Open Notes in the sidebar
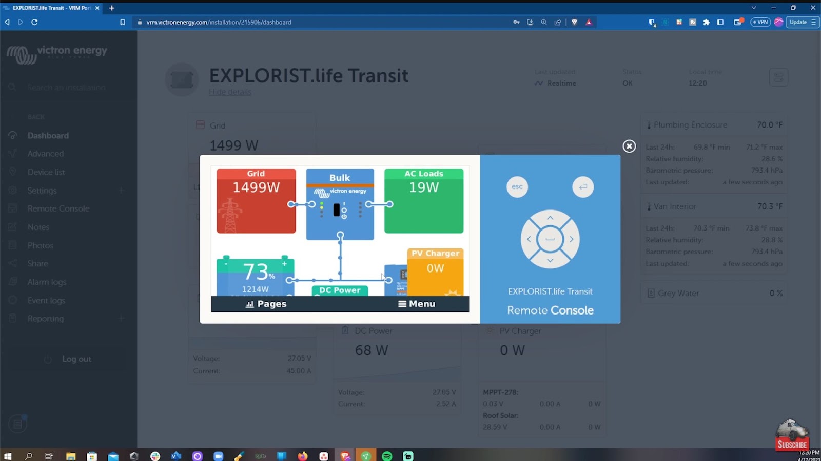This screenshot has width=821, height=461. click(38, 227)
